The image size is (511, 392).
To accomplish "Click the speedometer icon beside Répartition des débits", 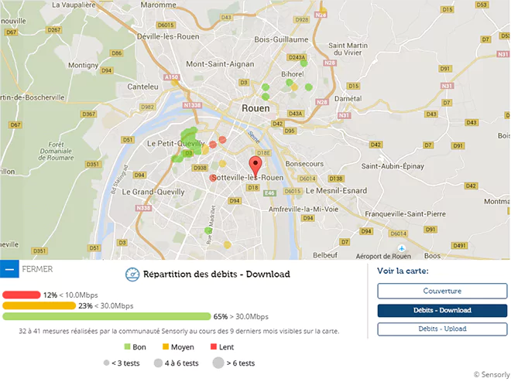I will click(x=132, y=274).
